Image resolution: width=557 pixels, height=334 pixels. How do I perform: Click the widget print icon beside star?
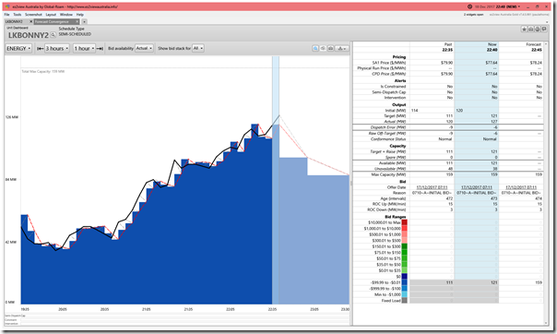pyautogui.click(x=530, y=30)
